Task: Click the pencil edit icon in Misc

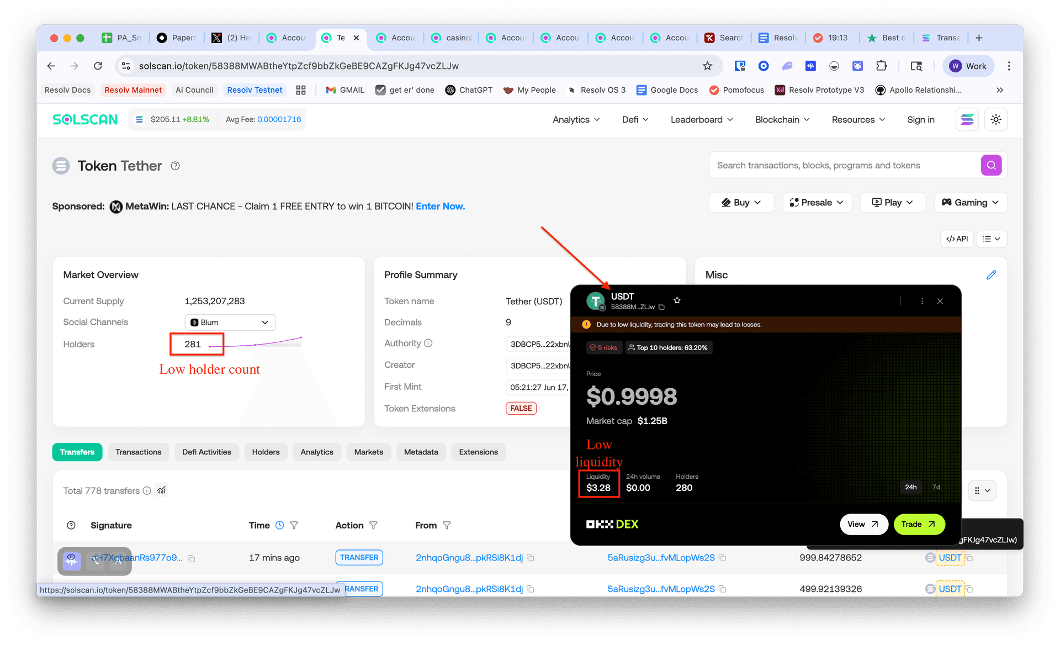Action: click(991, 274)
